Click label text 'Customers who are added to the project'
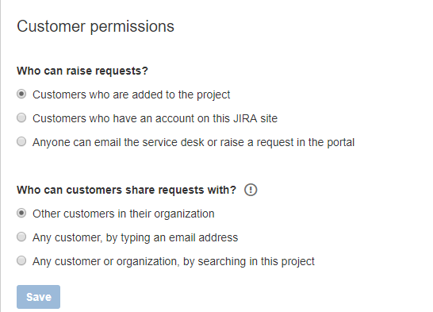 coord(131,94)
